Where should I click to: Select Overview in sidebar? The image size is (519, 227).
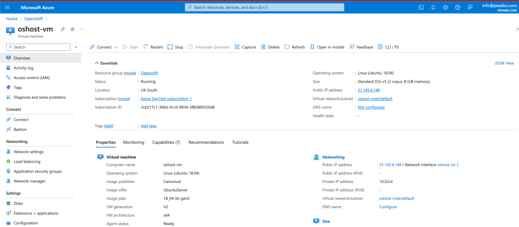pyautogui.click(x=41, y=58)
